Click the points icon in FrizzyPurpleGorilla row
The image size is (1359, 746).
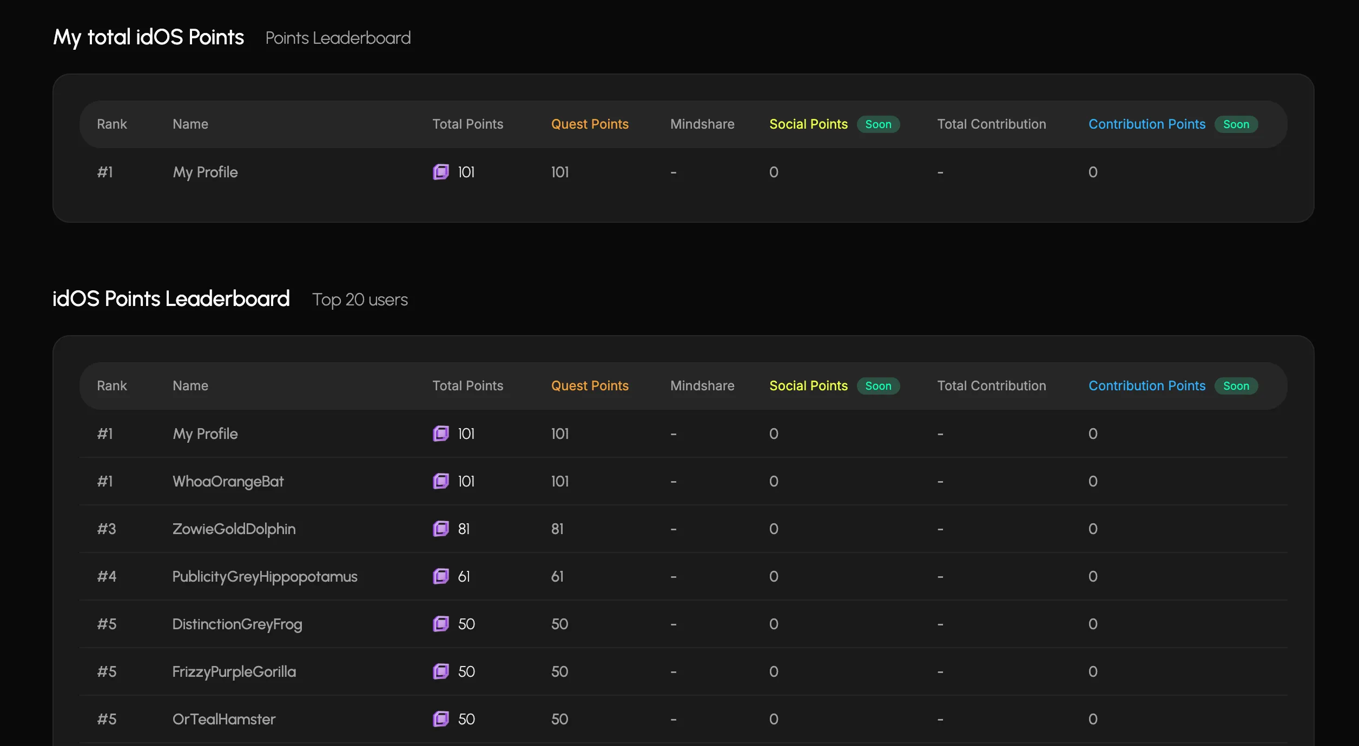(441, 671)
